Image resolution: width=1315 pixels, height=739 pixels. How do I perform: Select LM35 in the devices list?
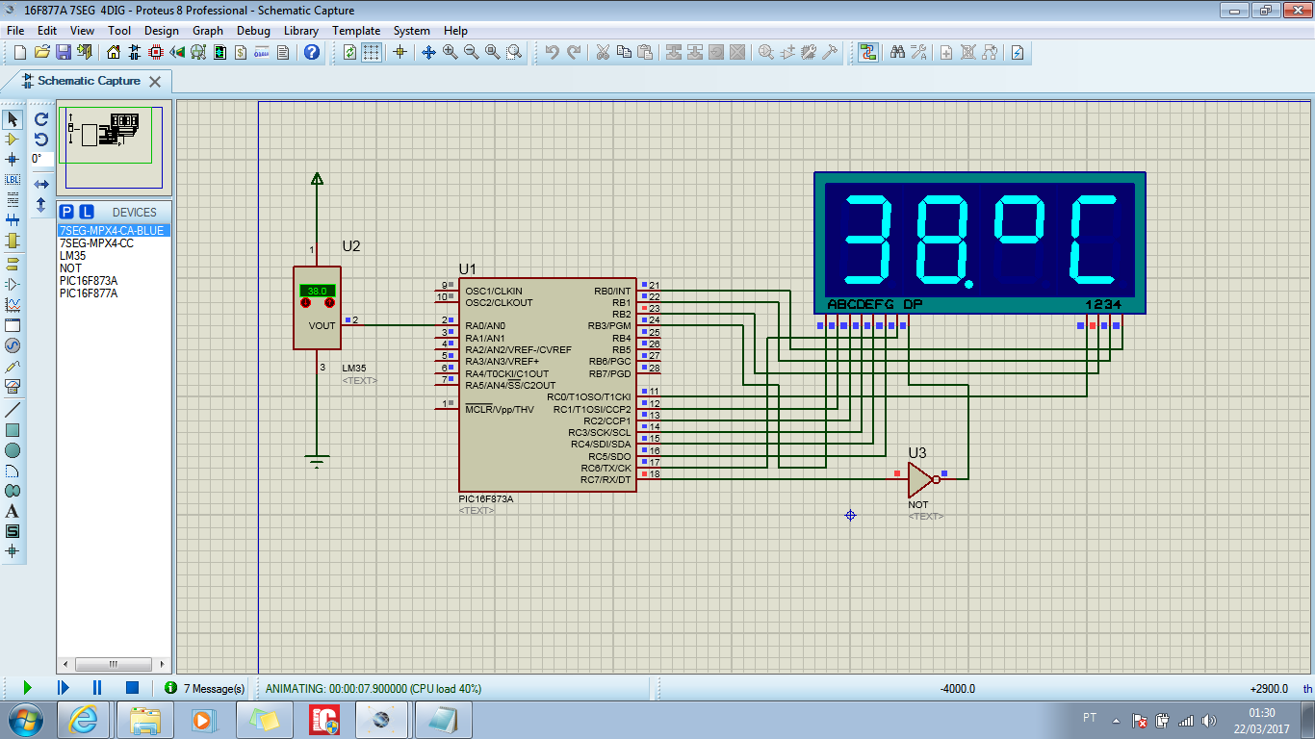click(113, 256)
